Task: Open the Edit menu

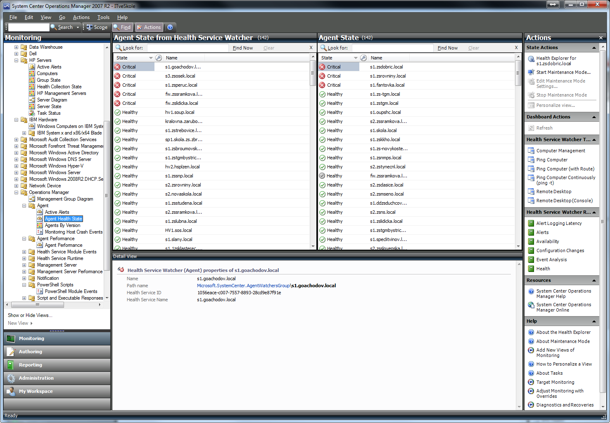Action: (x=29, y=17)
